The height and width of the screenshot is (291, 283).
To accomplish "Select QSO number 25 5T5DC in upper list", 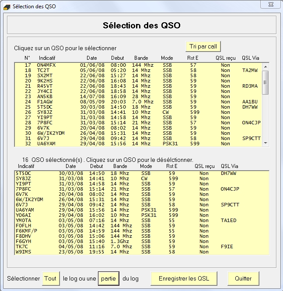I will pos(138,107).
